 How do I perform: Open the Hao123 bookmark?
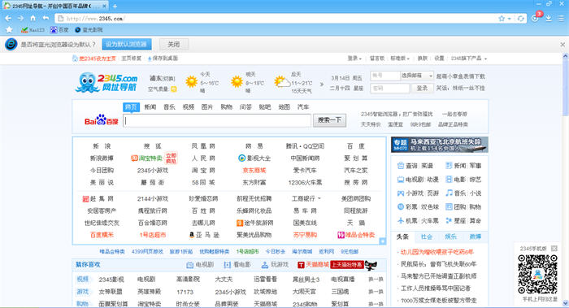33,30
